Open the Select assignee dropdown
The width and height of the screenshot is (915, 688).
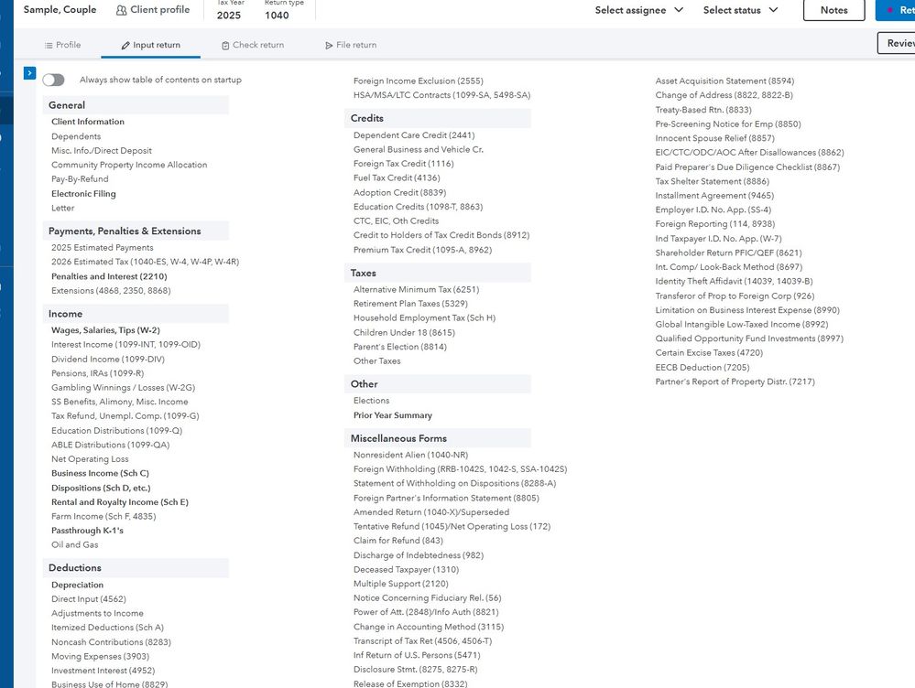[638, 10]
